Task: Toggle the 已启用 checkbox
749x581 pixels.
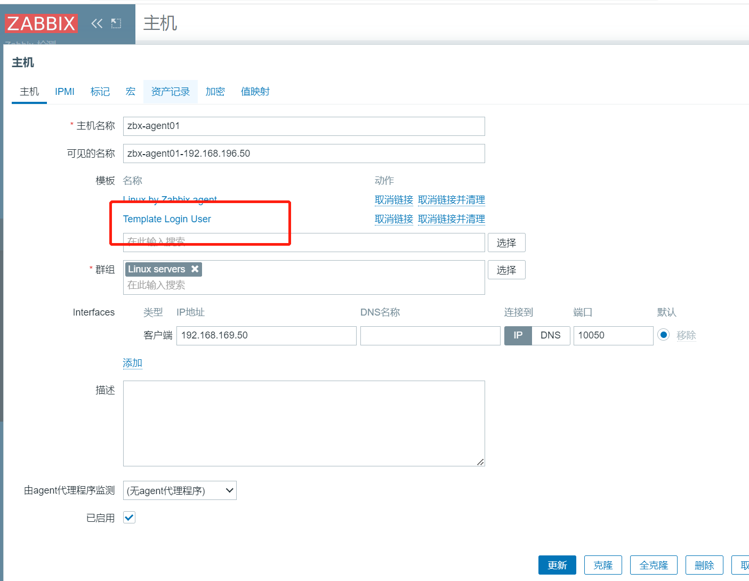Action: 129,517
